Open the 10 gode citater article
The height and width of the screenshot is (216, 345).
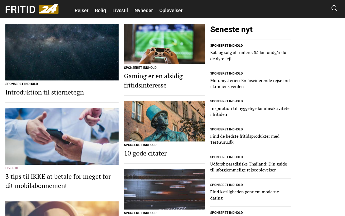tap(145, 153)
